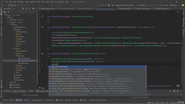
Task: Select FStat_STAT_ApplyGameplayEffectSpec completion suggestion
Action: point(97,83)
